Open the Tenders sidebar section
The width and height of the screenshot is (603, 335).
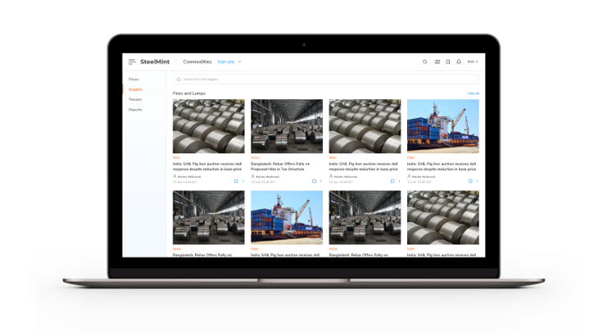click(x=135, y=99)
